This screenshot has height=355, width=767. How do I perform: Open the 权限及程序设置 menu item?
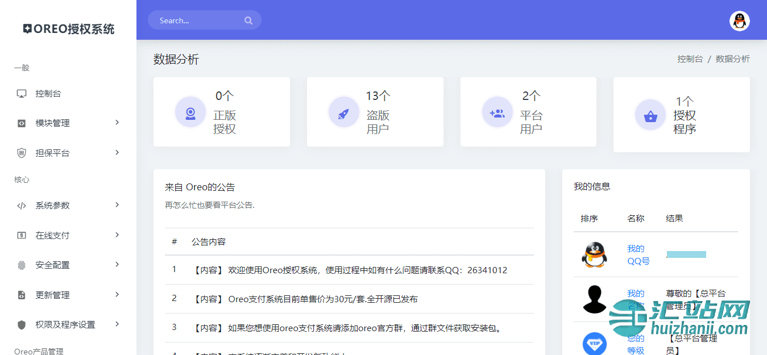click(x=68, y=325)
